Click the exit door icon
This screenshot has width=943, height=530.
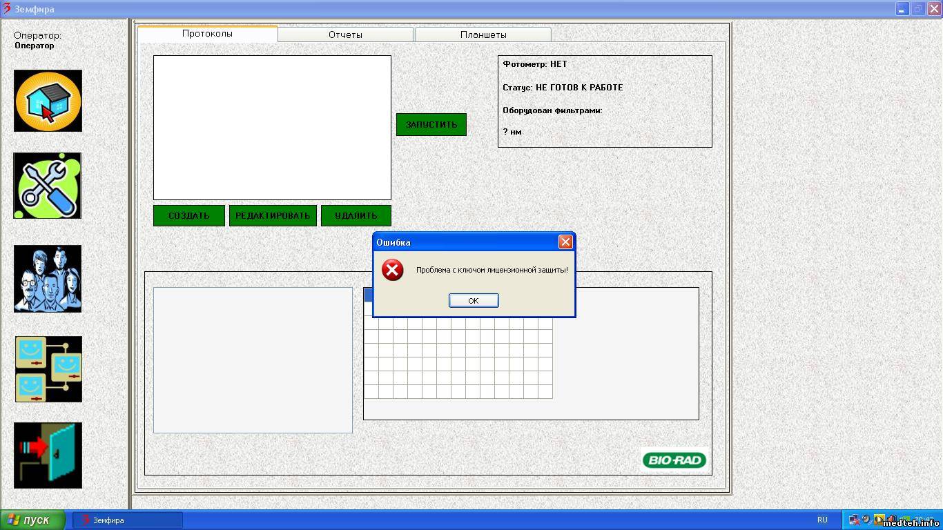[x=48, y=455]
